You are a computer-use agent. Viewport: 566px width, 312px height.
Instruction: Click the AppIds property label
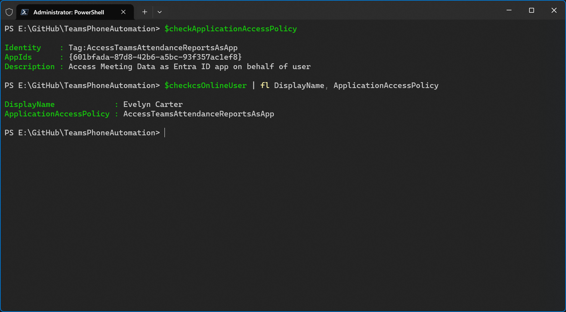18,57
